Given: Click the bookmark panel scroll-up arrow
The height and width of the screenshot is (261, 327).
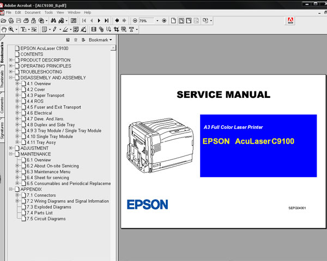Looking at the screenshot, I should [113, 48].
